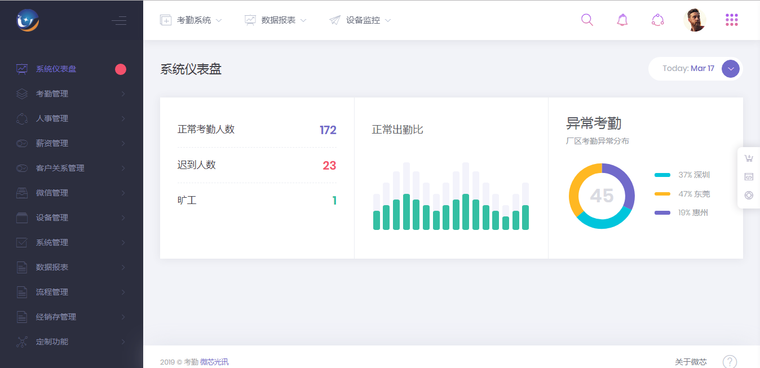Click the circular share nodes icon in header
This screenshot has width=760, height=368.
657,20
